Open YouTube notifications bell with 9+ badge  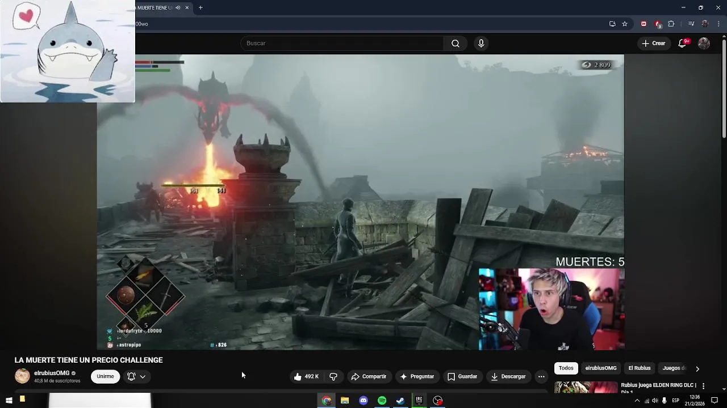[683, 43]
